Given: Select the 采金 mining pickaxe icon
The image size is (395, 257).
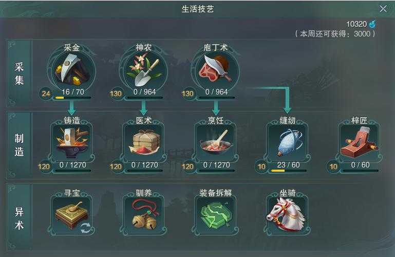Looking at the screenshot, I should click(72, 70).
